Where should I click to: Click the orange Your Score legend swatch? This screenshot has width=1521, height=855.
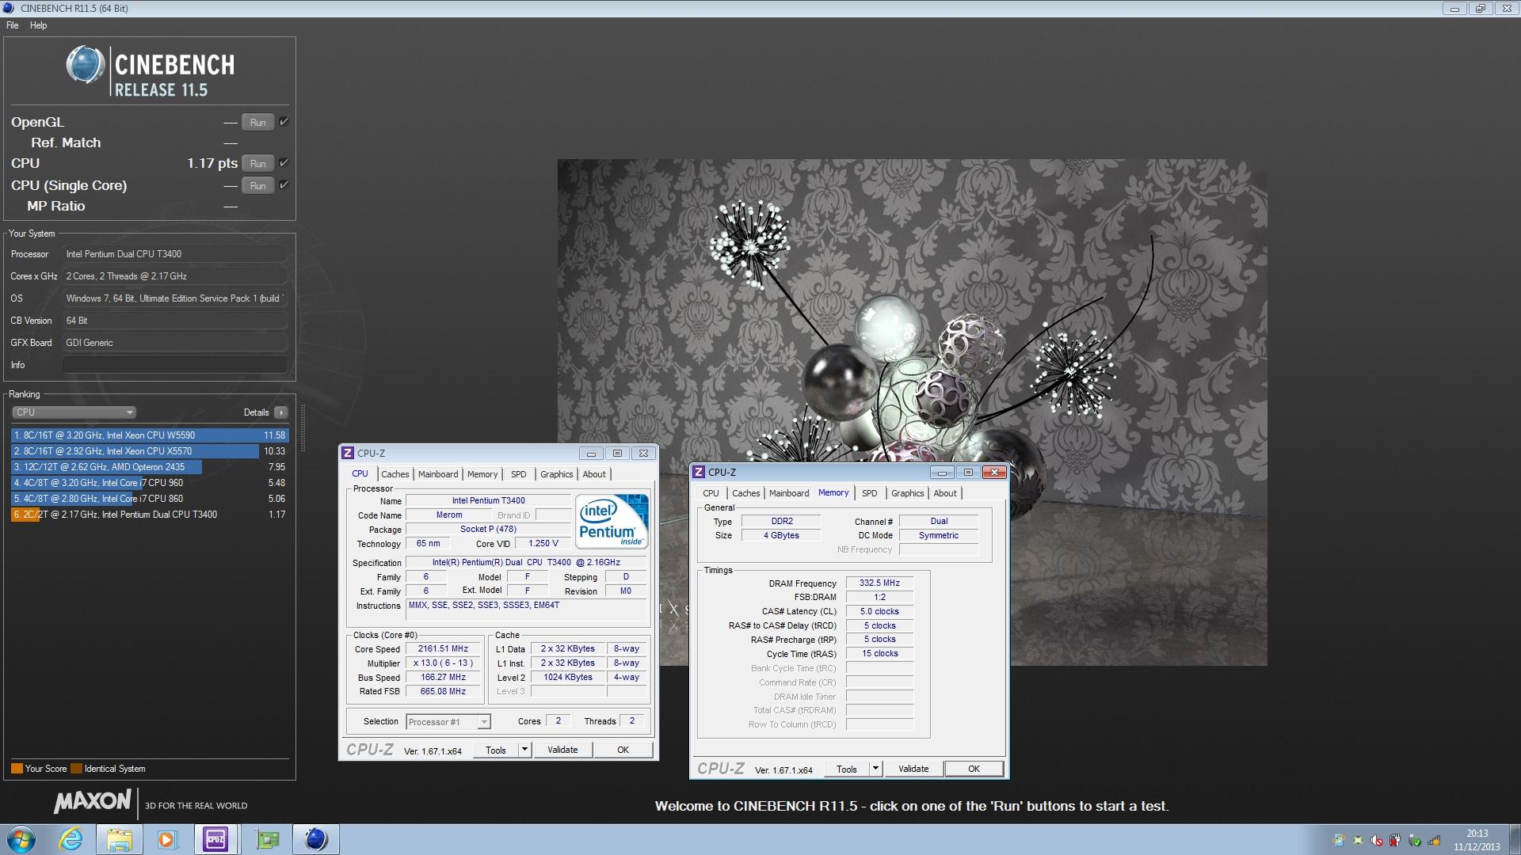[17, 768]
